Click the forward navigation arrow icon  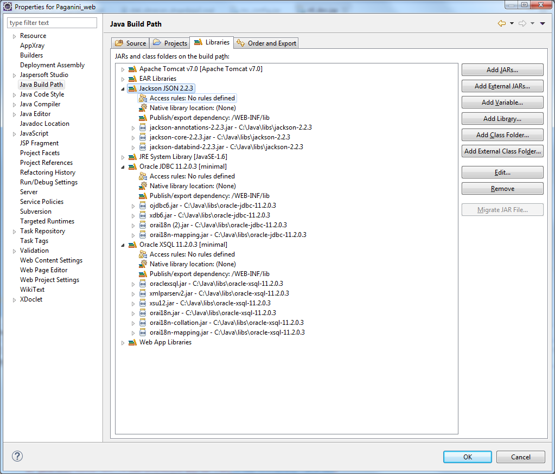pos(522,23)
